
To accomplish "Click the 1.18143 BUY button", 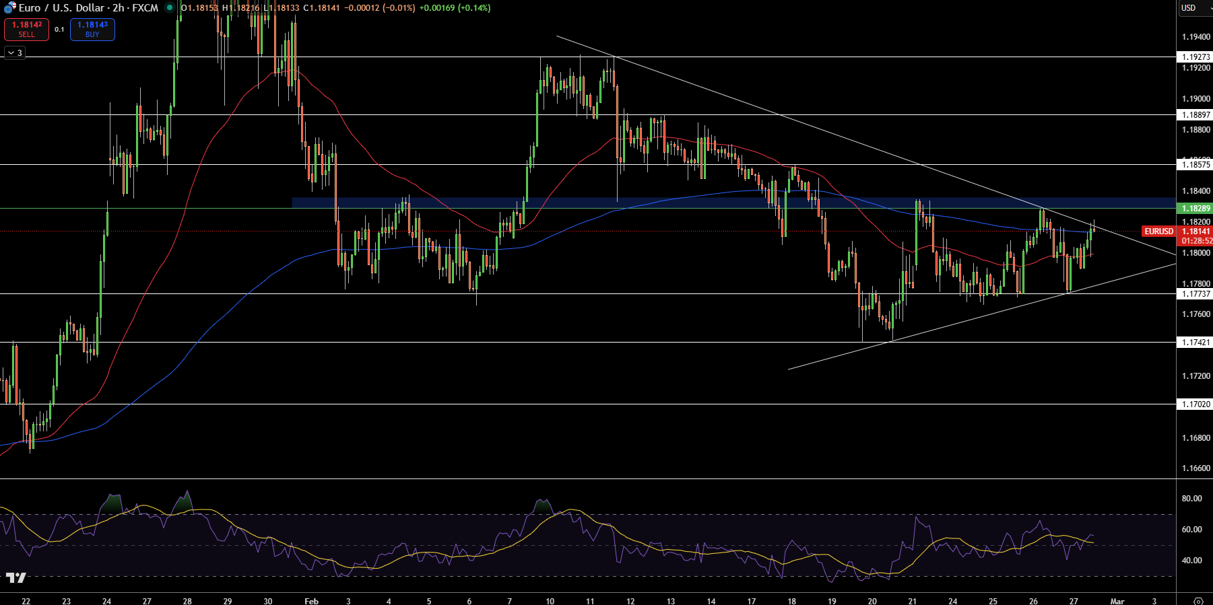I will pos(92,29).
